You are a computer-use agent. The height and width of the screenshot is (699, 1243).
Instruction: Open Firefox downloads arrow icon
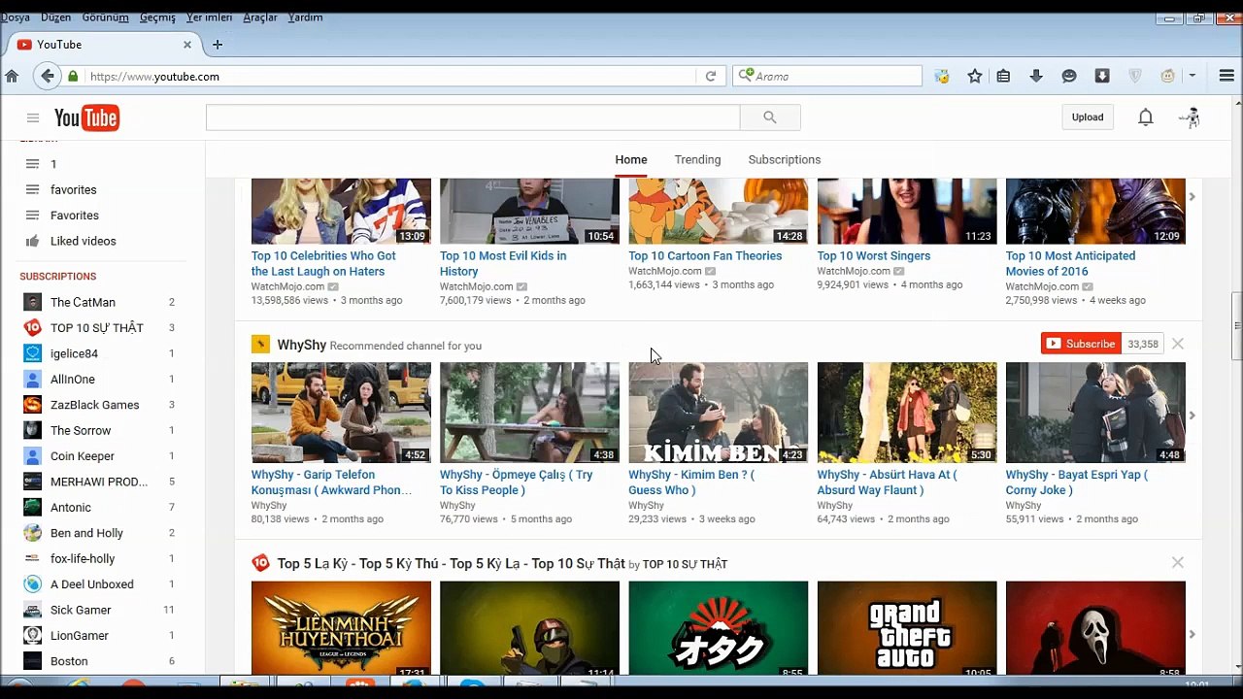click(x=1036, y=76)
